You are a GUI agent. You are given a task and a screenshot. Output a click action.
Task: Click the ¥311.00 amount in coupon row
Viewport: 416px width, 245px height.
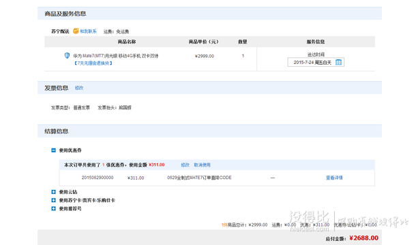click(136, 178)
